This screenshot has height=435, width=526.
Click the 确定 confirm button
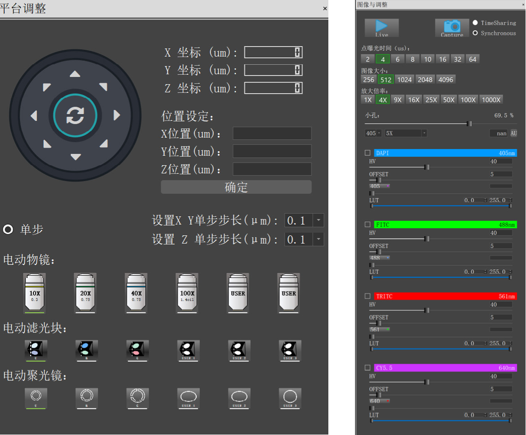(x=236, y=187)
